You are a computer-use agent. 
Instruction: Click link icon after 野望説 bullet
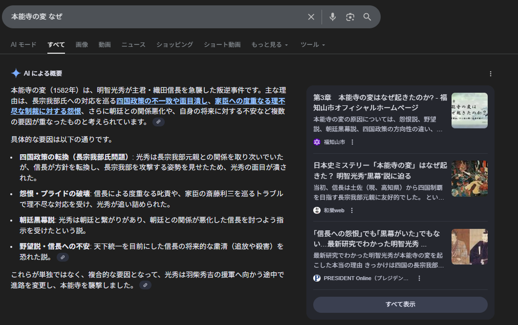click(63, 257)
